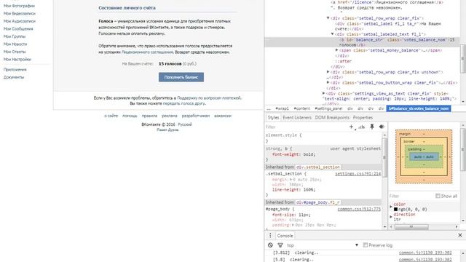Open Мои Настройки in the sidebar
The height and width of the screenshot is (262, 466).
17,60
